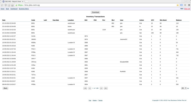Click the 'In' action cell
This screenshot has height=104, width=191.
[140, 26]
